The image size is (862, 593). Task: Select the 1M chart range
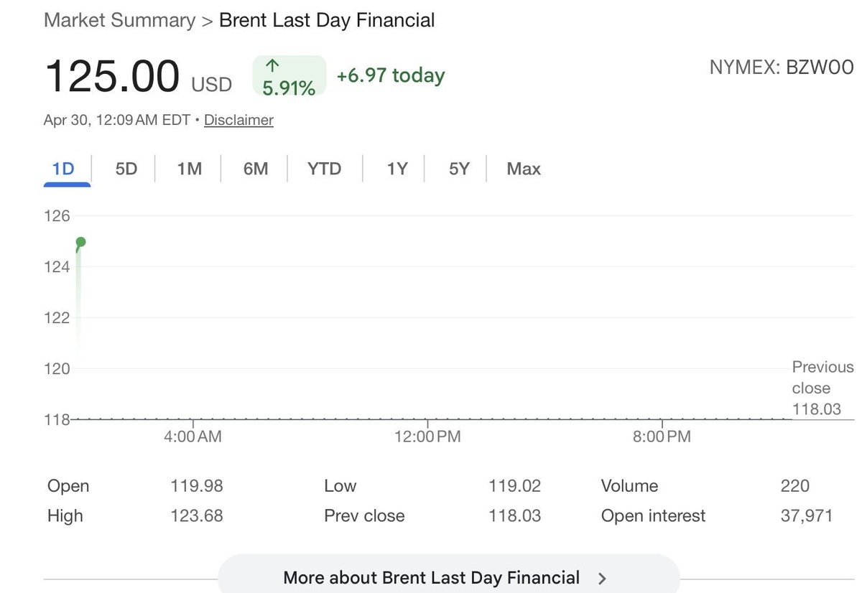[x=189, y=169]
